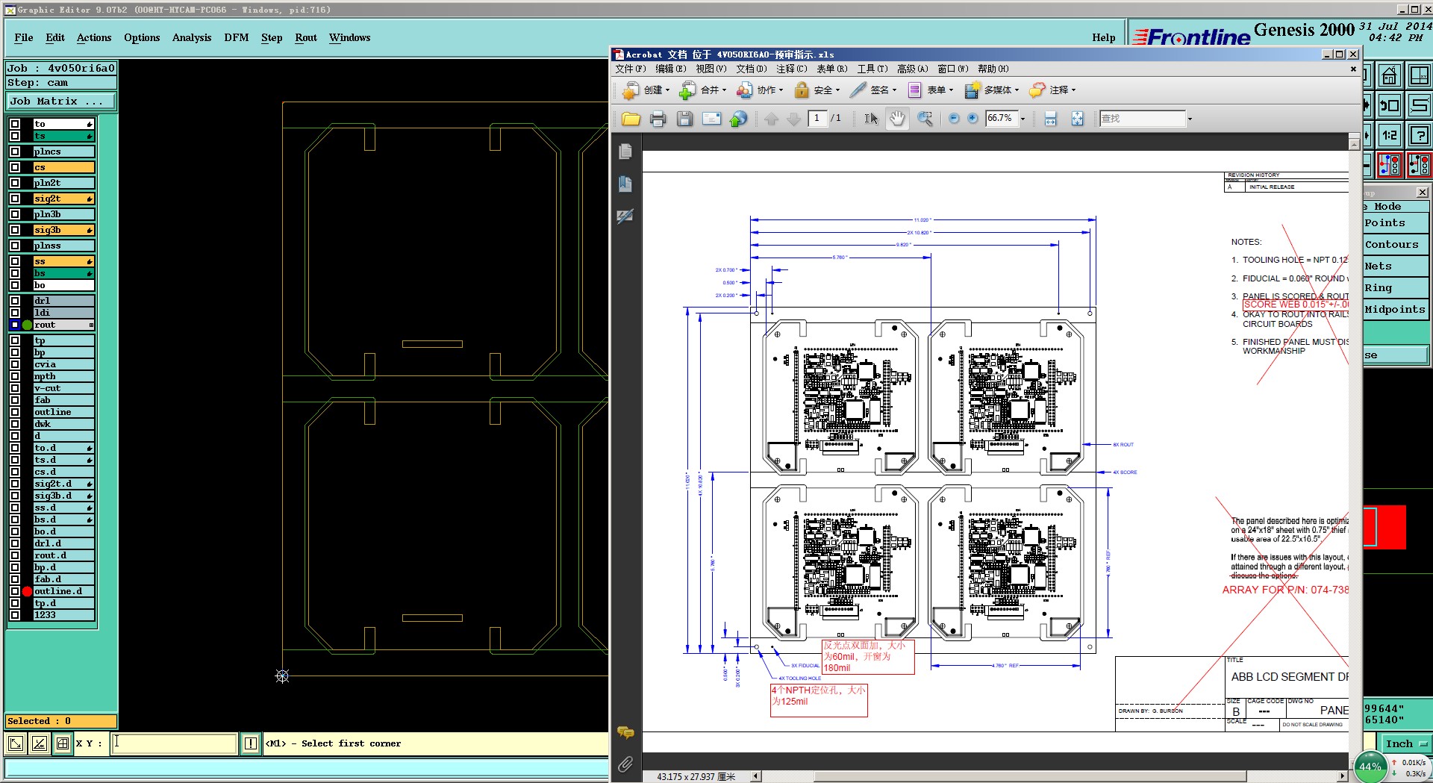1433x783 pixels.
Task: Click in the X Y coordinate input field
Action: point(175,743)
